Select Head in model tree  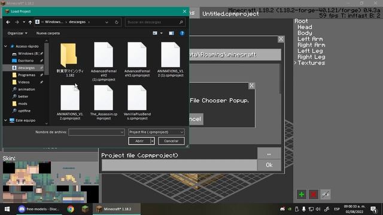[305, 27]
